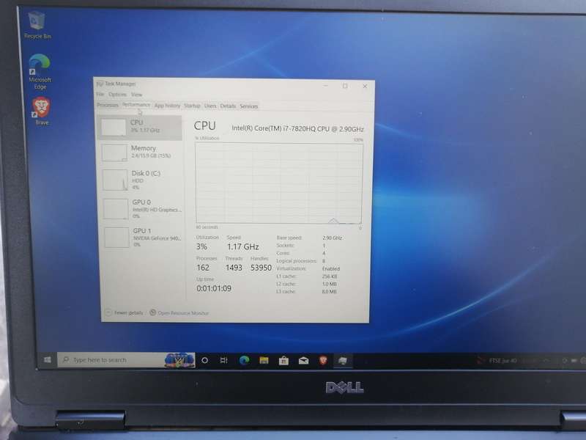Click the 1493 threads value

234,268
